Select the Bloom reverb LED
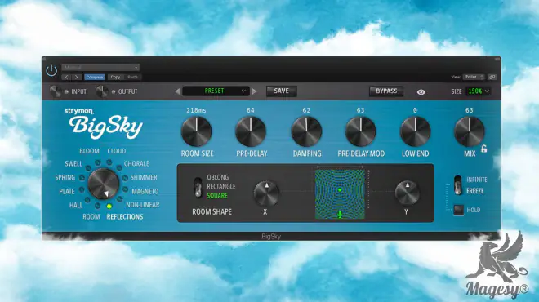539x302 pixels. pyautogui.click(x=98, y=162)
